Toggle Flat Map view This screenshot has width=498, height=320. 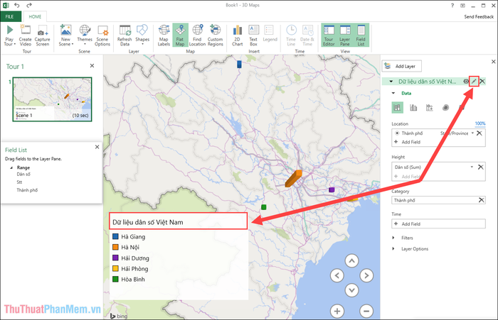point(180,35)
